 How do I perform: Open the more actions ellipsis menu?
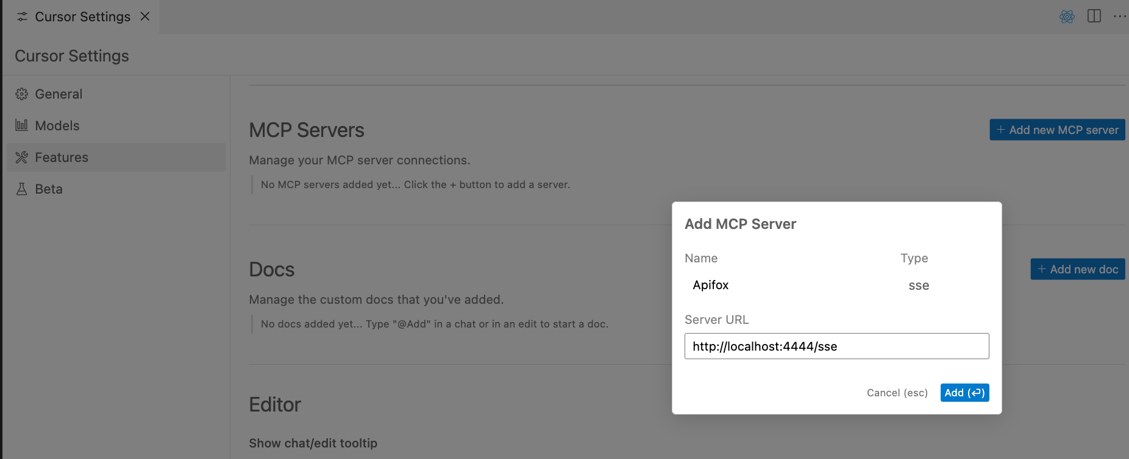1119,16
